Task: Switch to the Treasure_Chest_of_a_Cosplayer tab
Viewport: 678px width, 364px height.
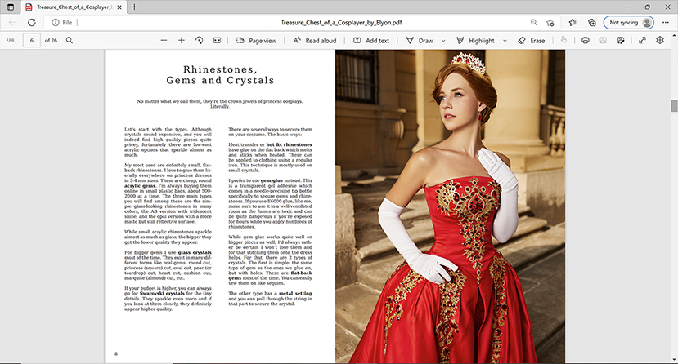Action: coord(71,7)
